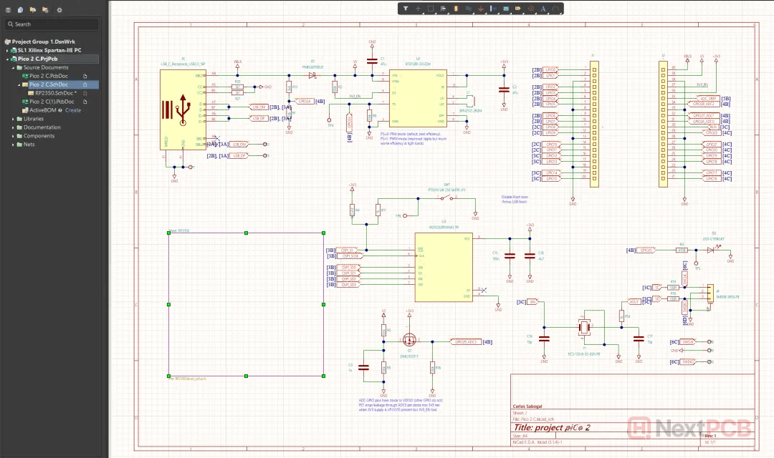Select the Place Part component icon

click(456, 9)
